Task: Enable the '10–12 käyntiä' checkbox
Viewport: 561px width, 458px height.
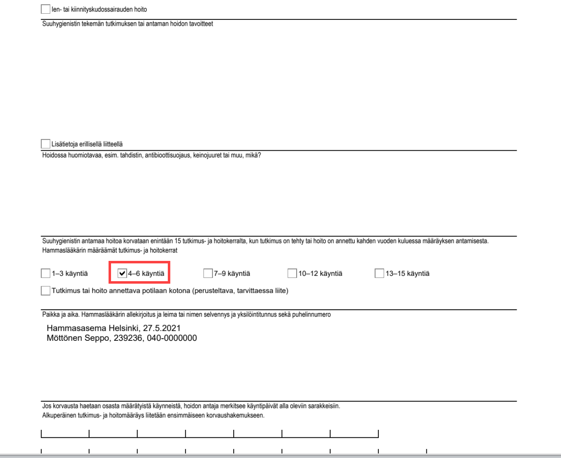Action: pos(292,273)
